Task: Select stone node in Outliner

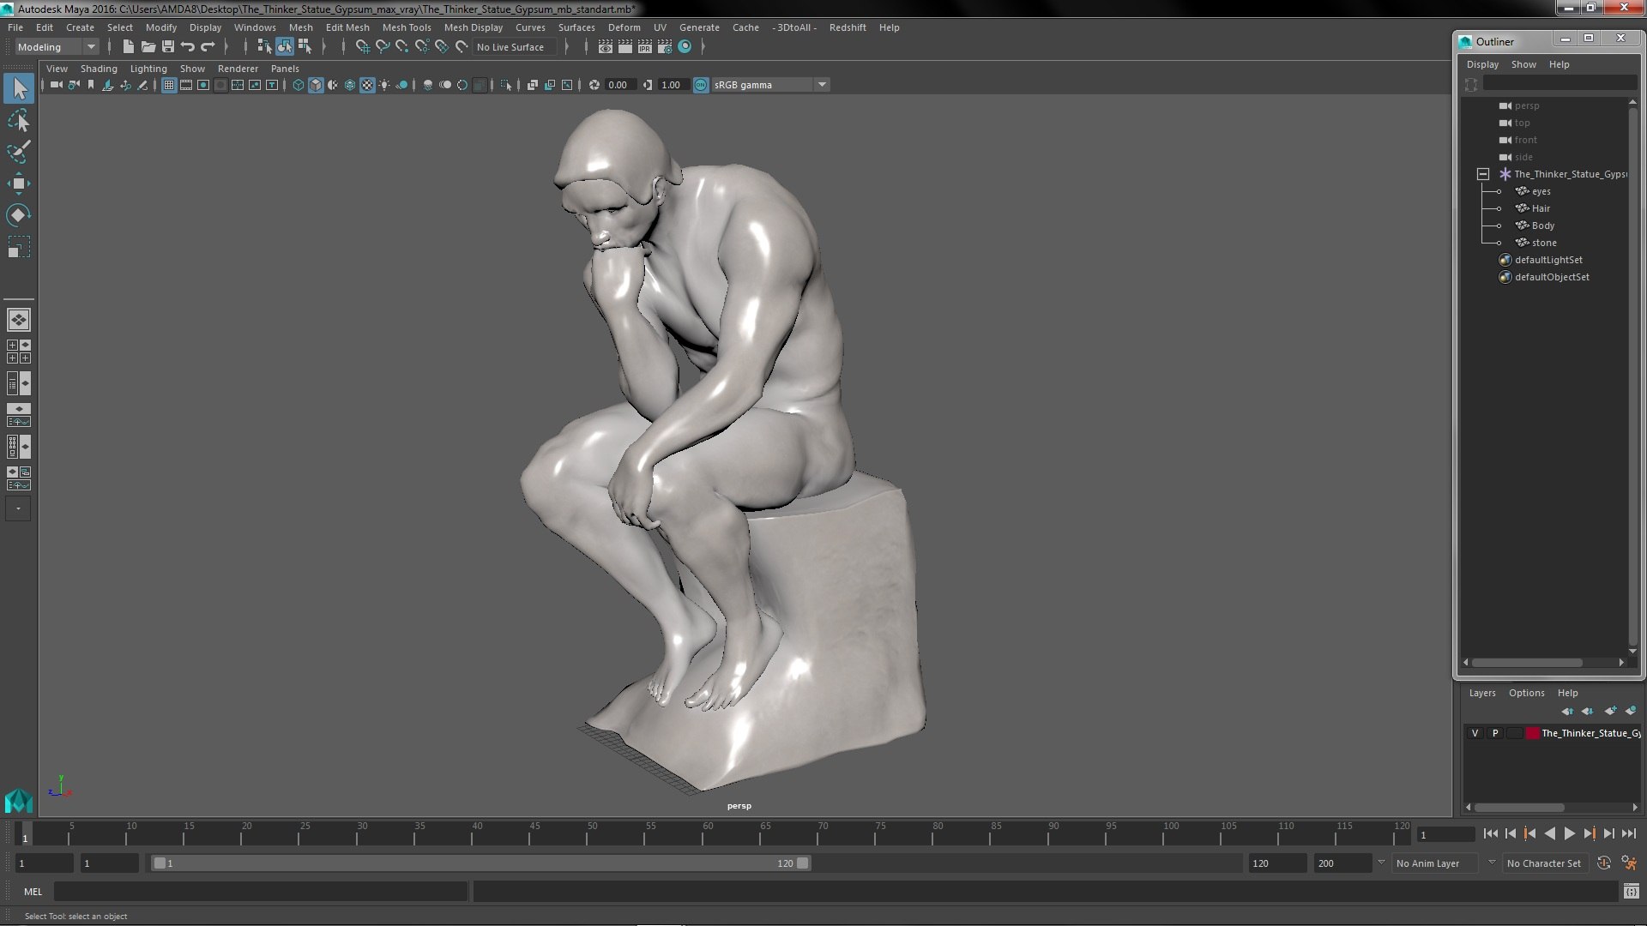Action: pyautogui.click(x=1543, y=243)
